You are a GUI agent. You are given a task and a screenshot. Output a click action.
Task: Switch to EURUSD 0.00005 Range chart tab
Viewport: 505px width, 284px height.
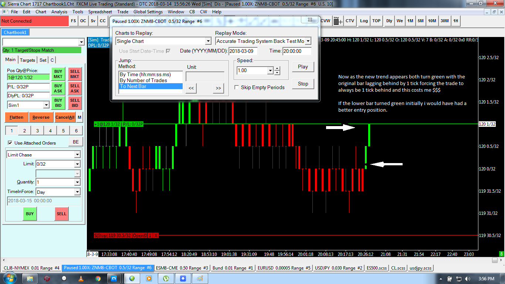point(284,268)
